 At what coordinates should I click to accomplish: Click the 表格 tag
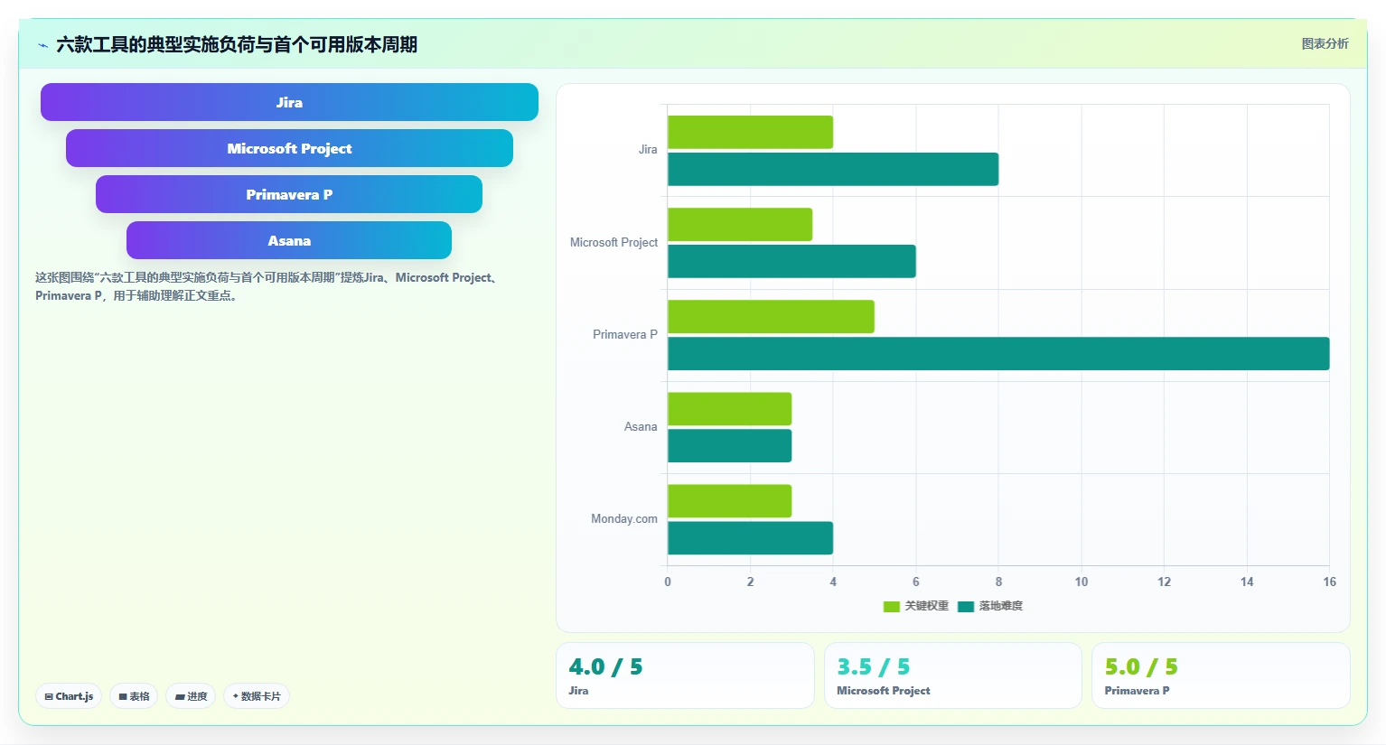pos(134,696)
